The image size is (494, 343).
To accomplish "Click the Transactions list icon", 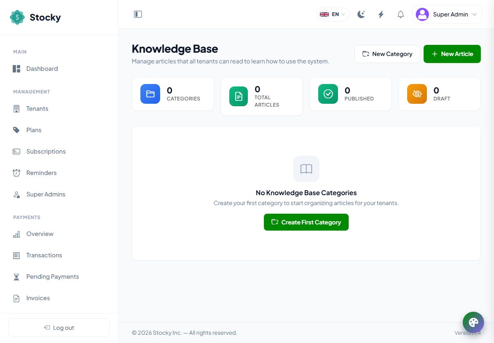I will (16, 255).
